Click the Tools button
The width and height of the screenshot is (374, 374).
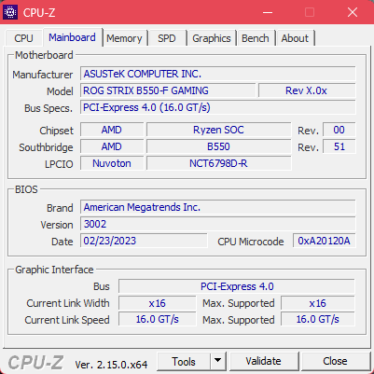click(x=184, y=361)
